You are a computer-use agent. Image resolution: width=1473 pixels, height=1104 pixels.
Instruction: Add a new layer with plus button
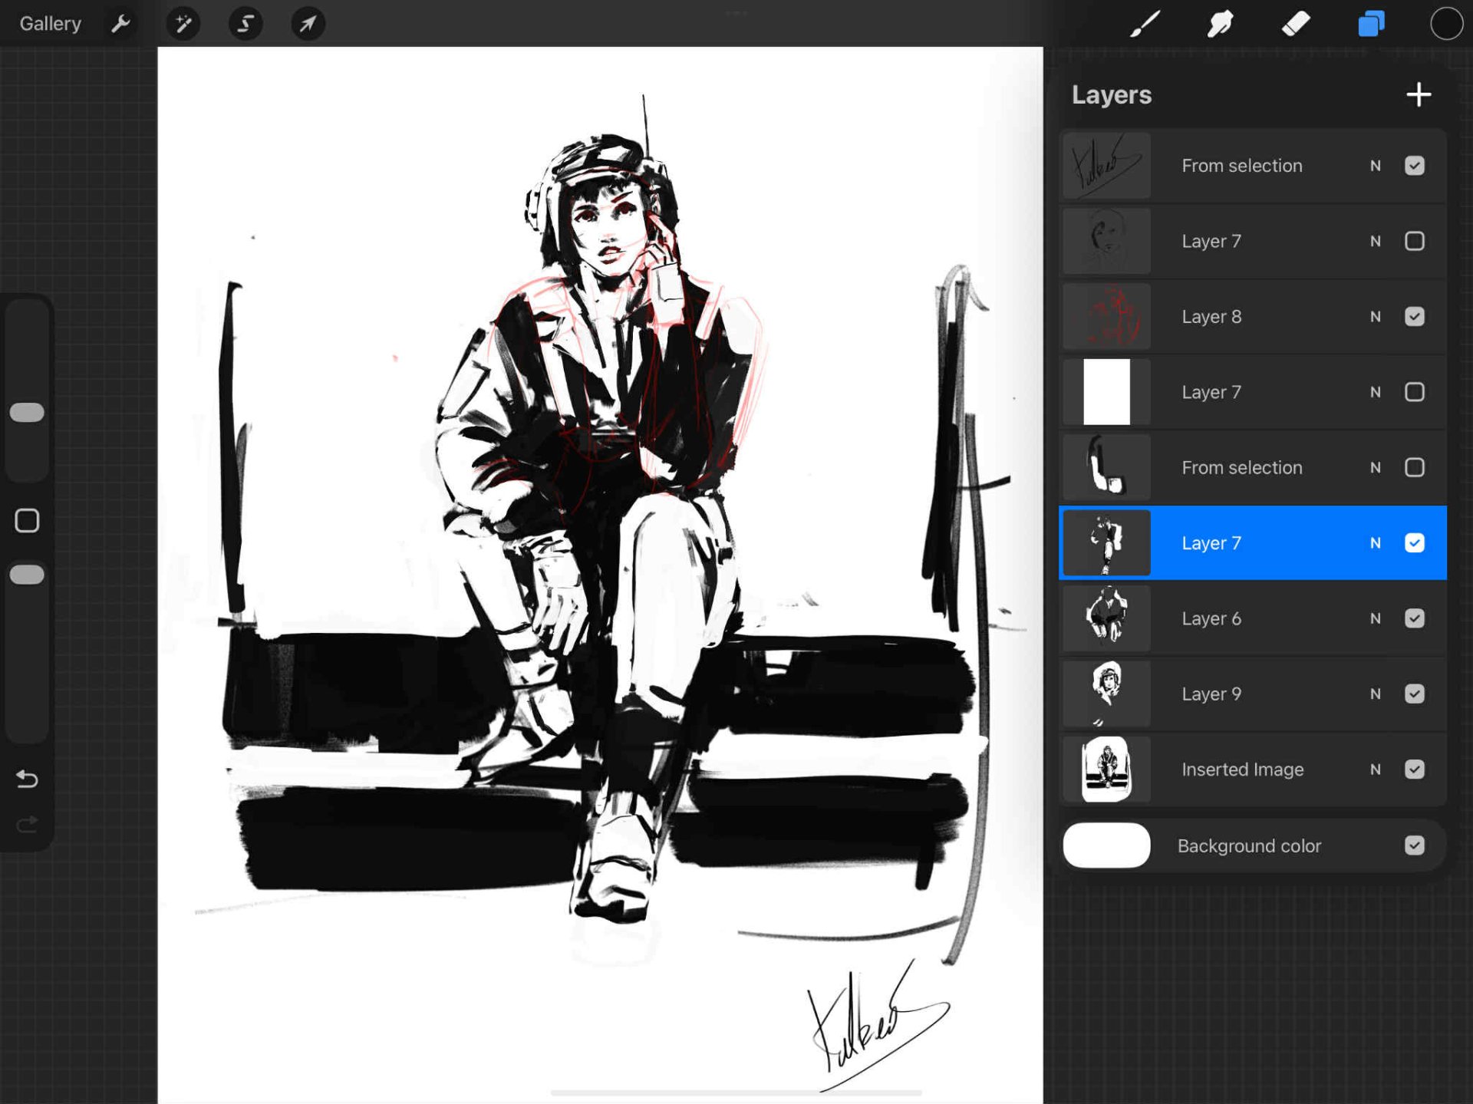coord(1419,94)
